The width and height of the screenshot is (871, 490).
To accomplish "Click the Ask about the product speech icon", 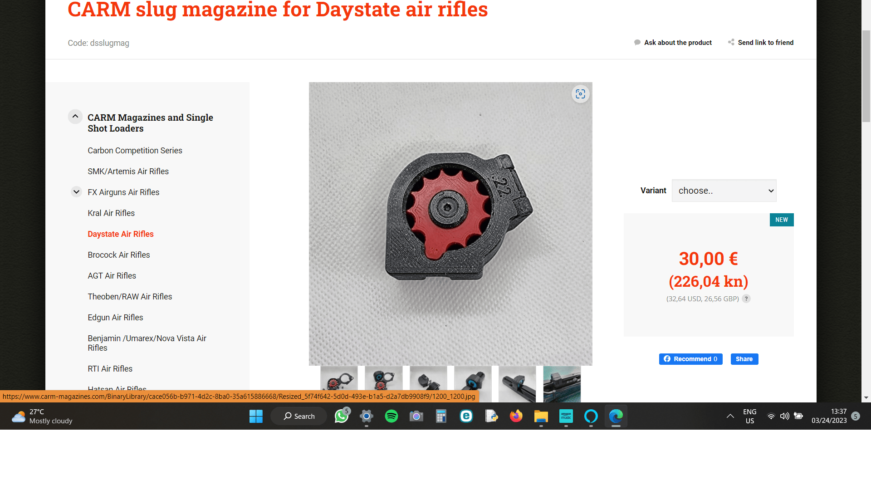I will pos(637,42).
